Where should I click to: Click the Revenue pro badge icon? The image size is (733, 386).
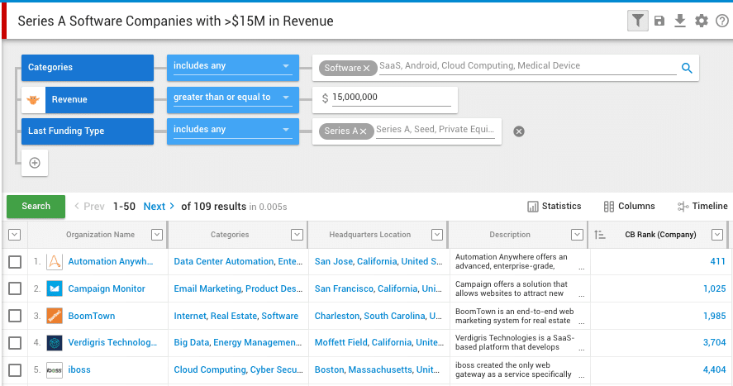point(33,99)
